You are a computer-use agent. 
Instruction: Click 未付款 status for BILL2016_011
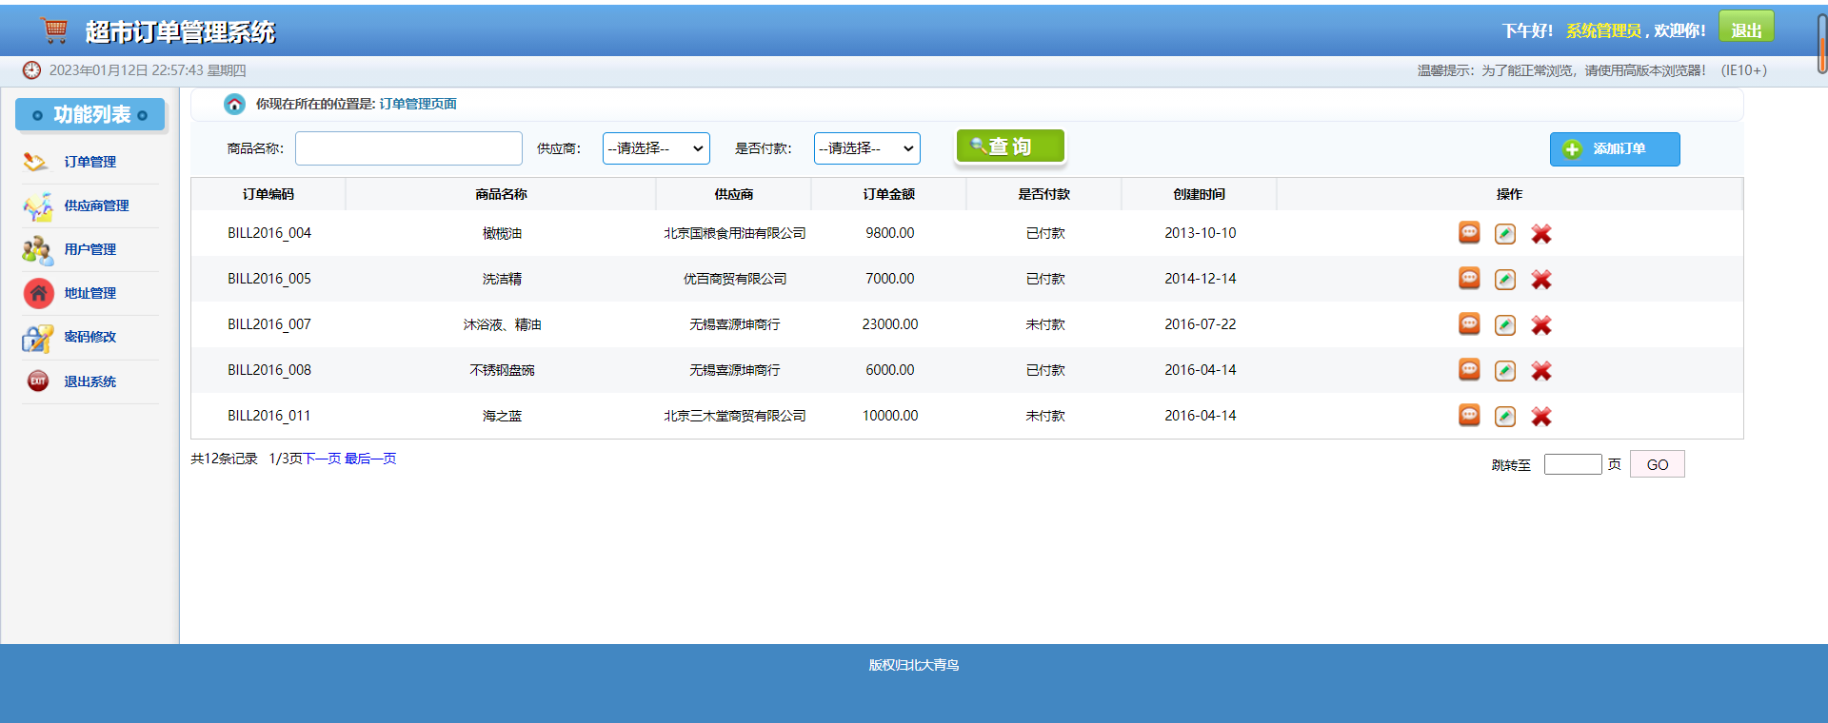1045,416
